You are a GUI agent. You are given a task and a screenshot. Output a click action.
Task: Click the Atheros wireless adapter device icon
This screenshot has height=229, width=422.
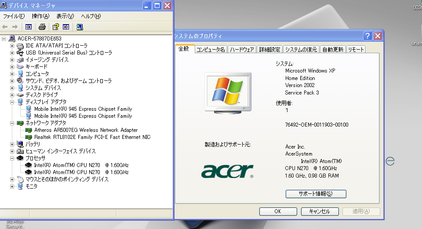pos(29,130)
